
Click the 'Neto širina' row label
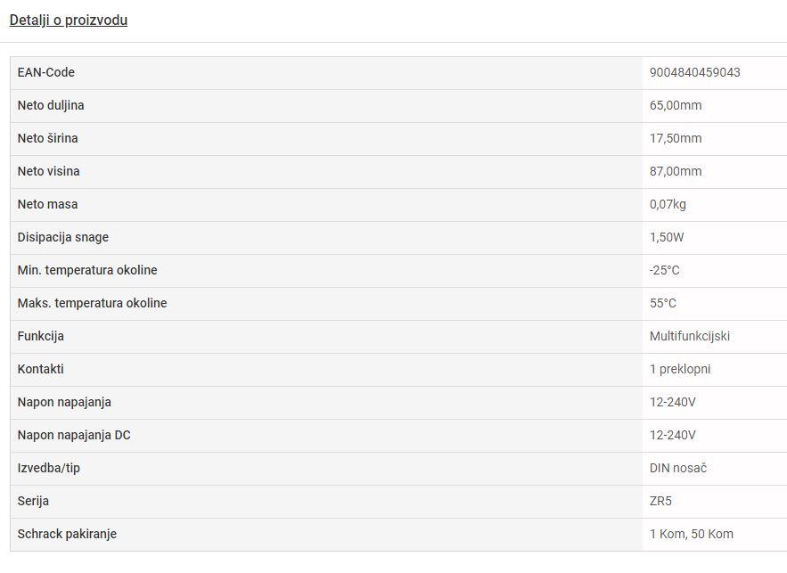click(48, 138)
